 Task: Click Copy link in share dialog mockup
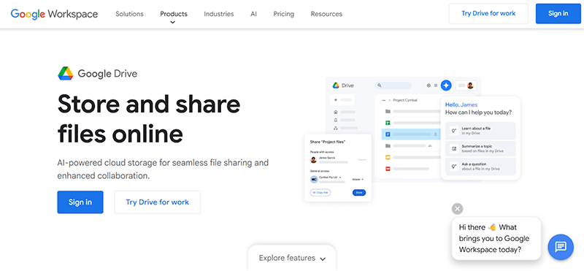point(320,193)
